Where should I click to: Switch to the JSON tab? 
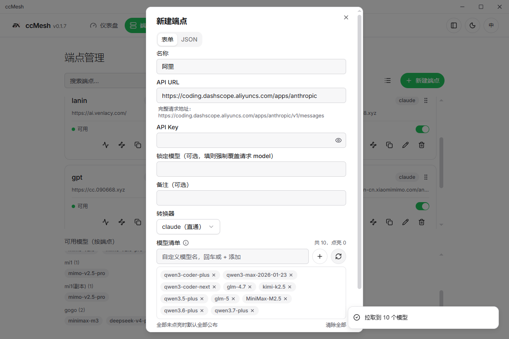(189, 39)
